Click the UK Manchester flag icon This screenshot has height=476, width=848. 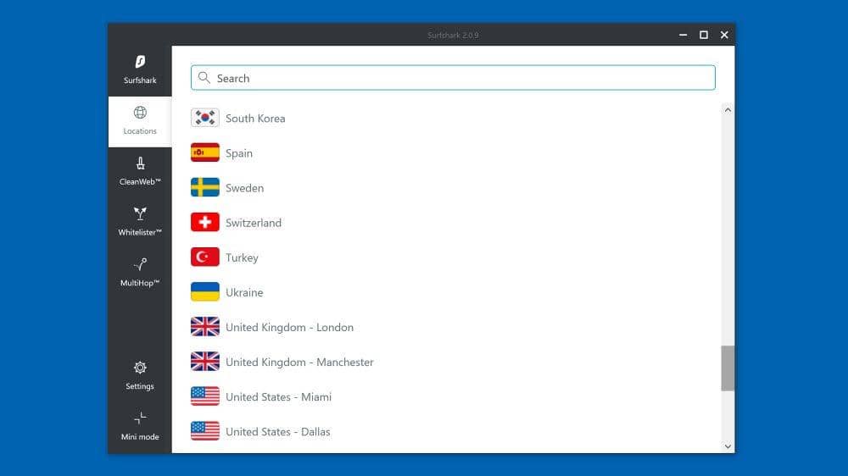click(x=205, y=362)
